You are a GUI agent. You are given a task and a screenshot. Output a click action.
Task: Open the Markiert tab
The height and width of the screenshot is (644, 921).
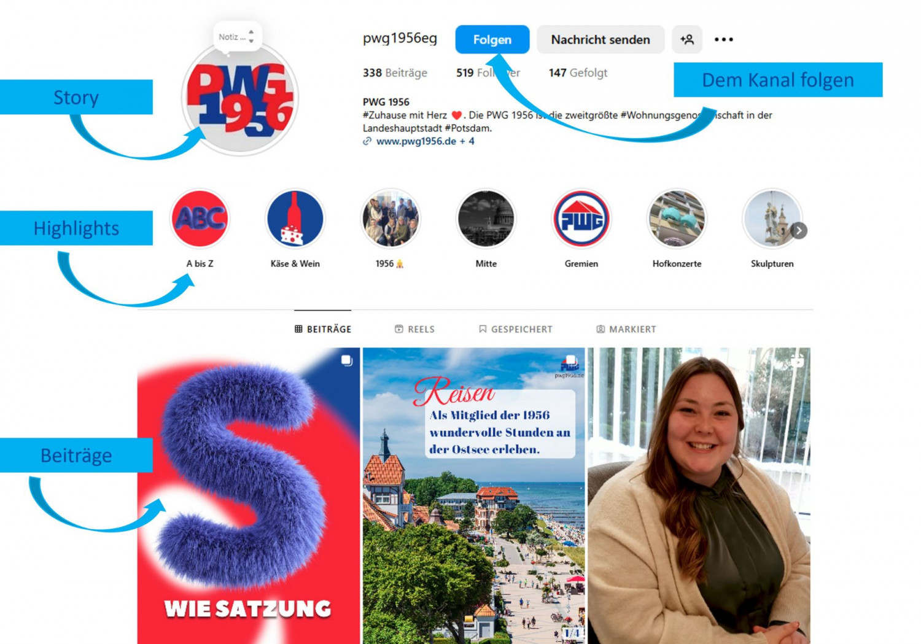(626, 329)
